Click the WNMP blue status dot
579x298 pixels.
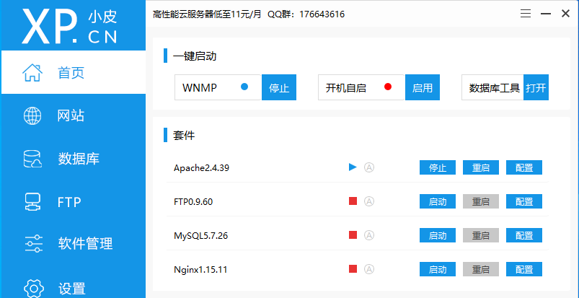(244, 87)
